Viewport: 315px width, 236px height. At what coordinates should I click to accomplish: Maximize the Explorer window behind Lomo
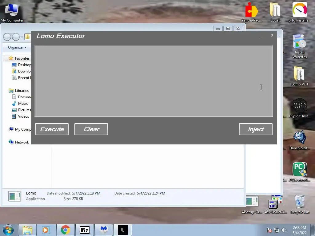228,28
